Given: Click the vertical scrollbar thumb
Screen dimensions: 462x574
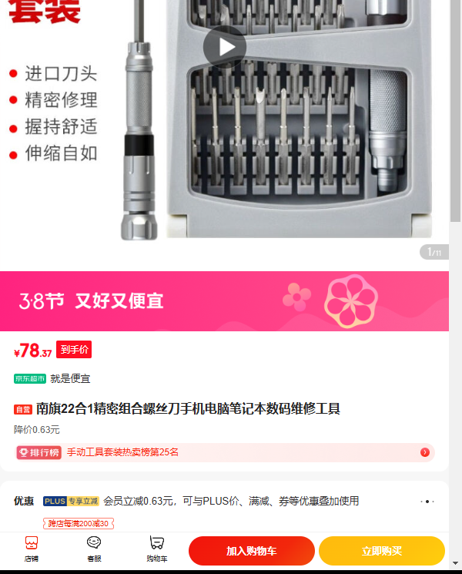Looking at the screenshot, I should (455, 110).
